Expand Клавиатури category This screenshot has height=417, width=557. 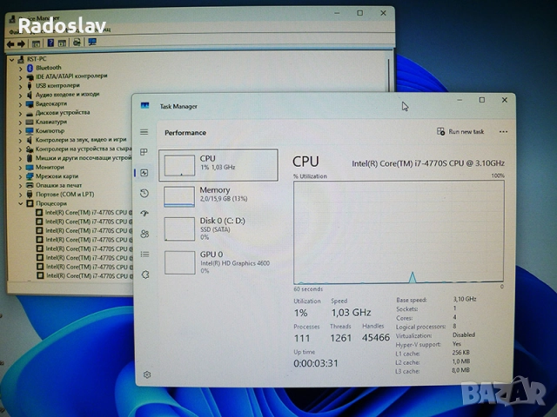pyautogui.click(x=20, y=122)
